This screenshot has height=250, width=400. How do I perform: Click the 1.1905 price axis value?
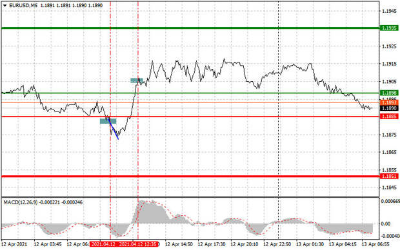coord(389,82)
